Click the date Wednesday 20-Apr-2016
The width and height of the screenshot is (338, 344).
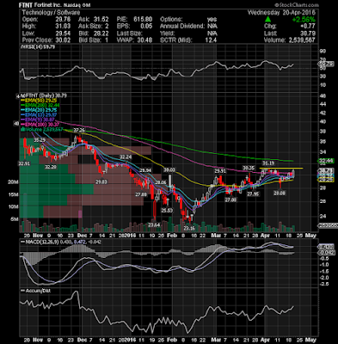(x=281, y=13)
